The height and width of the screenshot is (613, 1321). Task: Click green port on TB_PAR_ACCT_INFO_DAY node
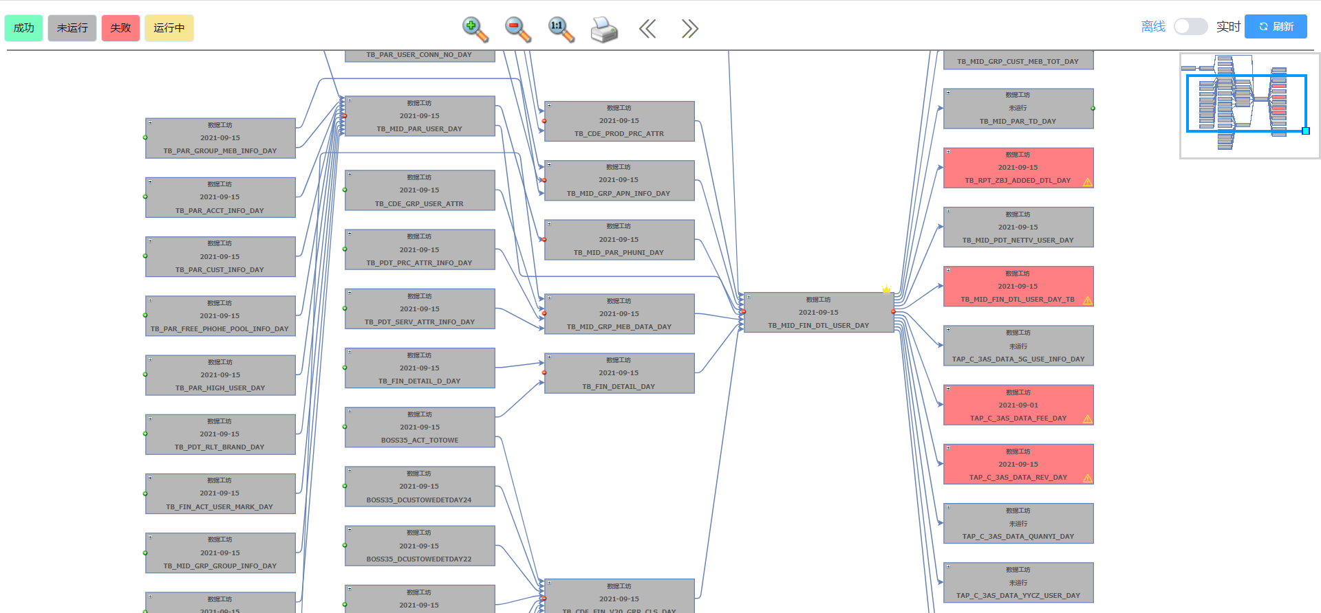click(x=145, y=197)
